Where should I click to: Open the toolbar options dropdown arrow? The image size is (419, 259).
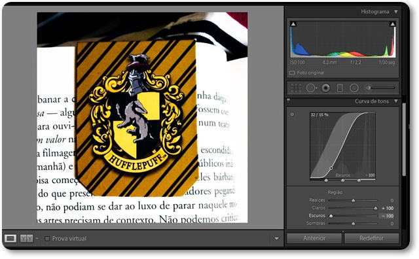[x=276, y=239]
